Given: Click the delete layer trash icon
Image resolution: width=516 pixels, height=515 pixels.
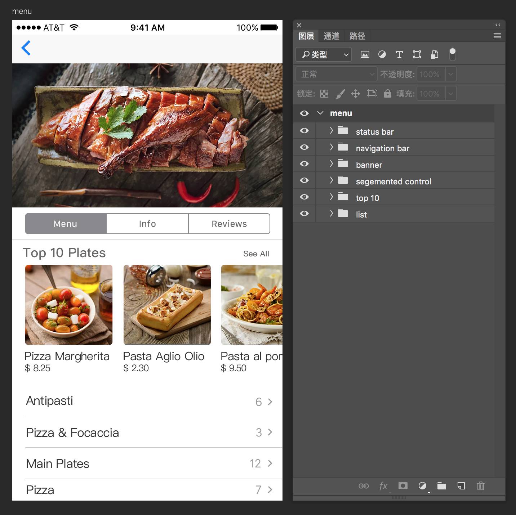Looking at the screenshot, I should point(480,486).
